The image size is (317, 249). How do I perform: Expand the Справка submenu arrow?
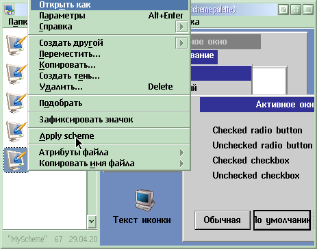pyautogui.click(x=181, y=27)
